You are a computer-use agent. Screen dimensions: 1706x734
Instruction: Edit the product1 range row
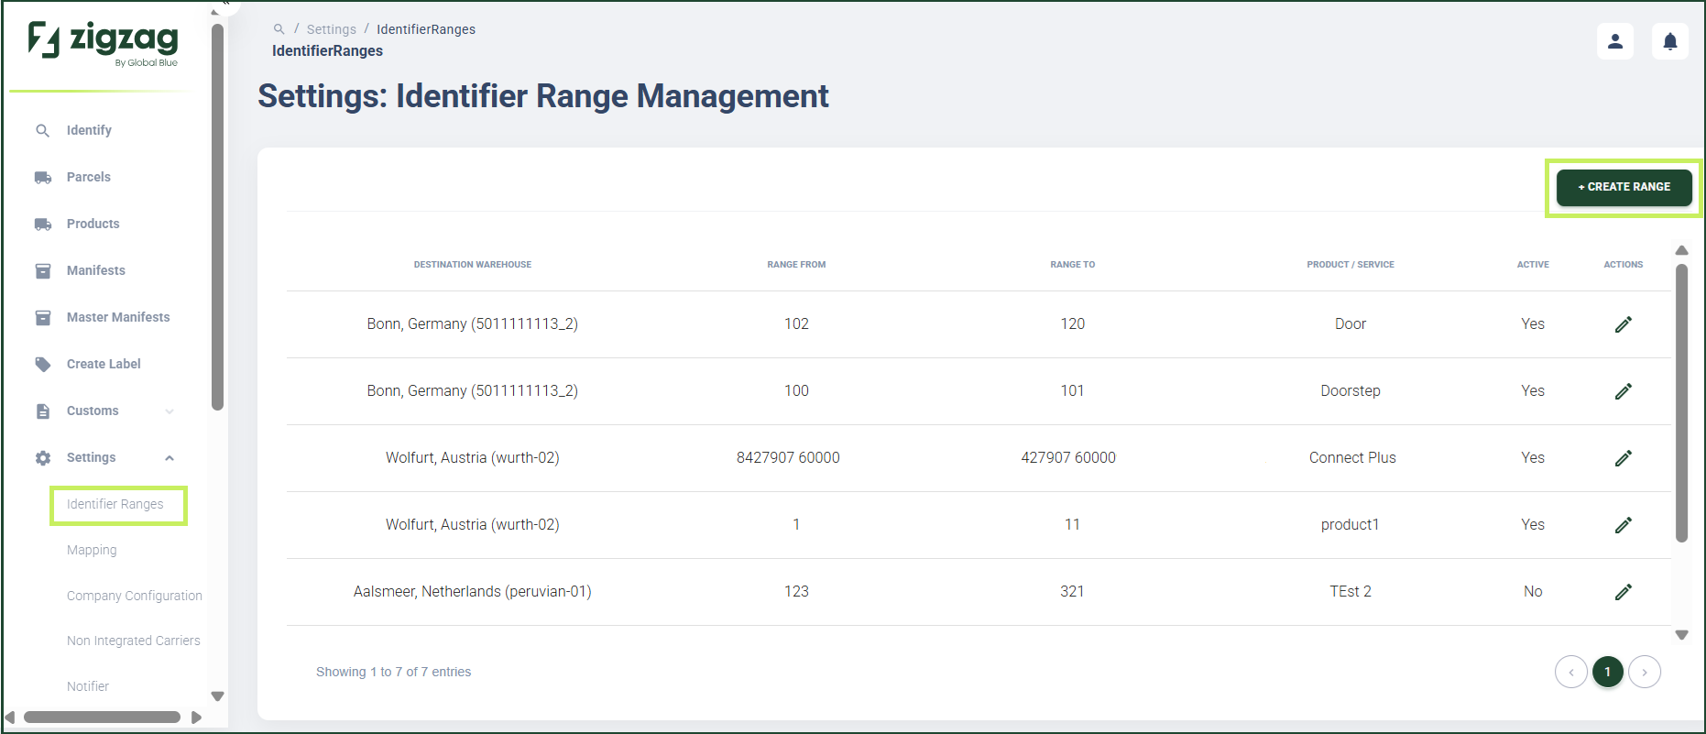1623,525
